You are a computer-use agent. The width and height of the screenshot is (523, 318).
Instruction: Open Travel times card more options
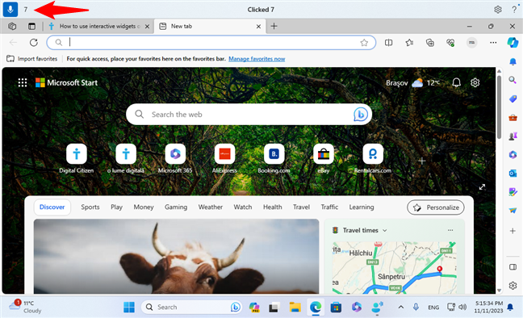[x=450, y=230]
